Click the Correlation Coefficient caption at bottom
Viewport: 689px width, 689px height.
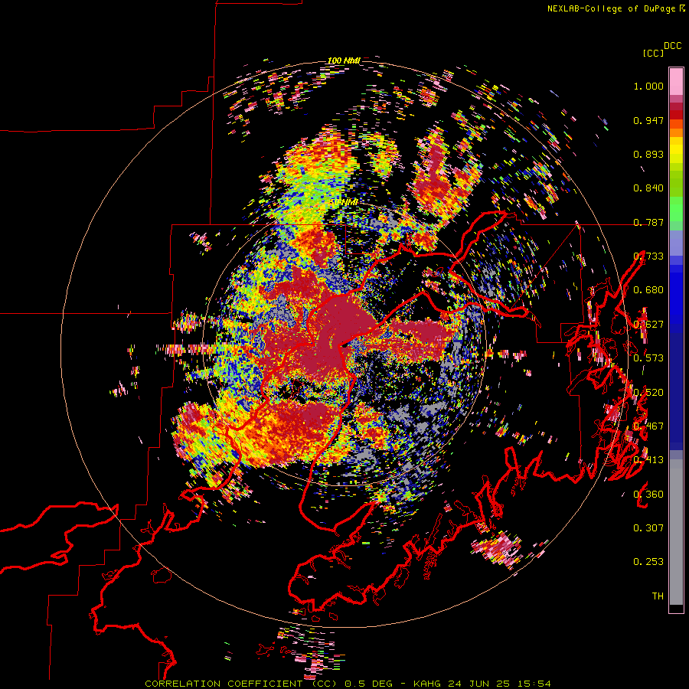[348, 684]
